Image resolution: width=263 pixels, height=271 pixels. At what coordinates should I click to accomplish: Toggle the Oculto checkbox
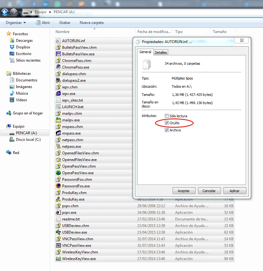(x=167, y=123)
